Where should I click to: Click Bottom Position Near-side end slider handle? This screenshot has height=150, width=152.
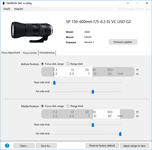pyautogui.click(x=54, y=83)
